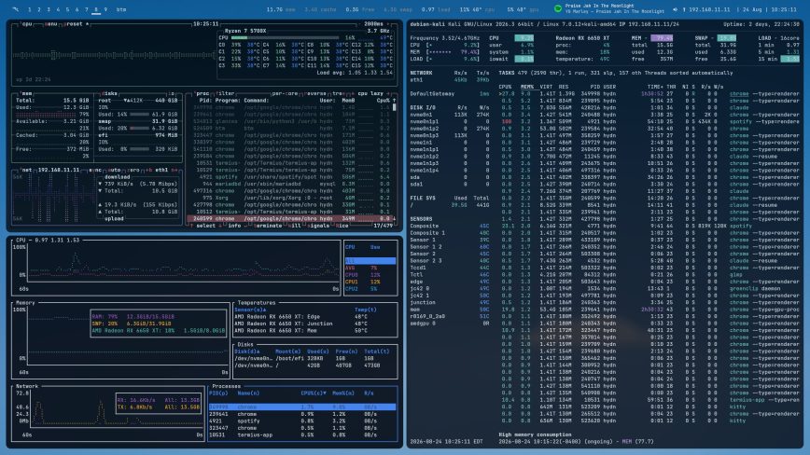The image size is (810, 455).
Task: Toggle btop per-core process option
Action: pos(284,93)
